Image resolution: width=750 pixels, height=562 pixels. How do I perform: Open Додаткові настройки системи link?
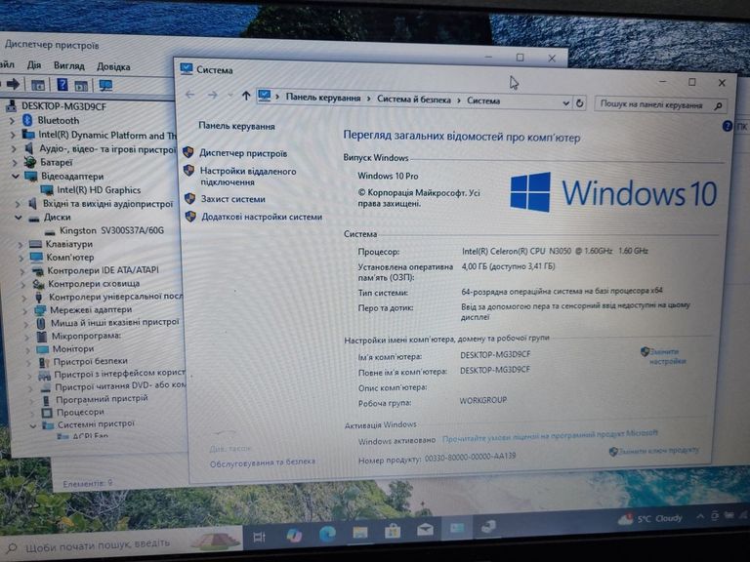[x=262, y=217]
